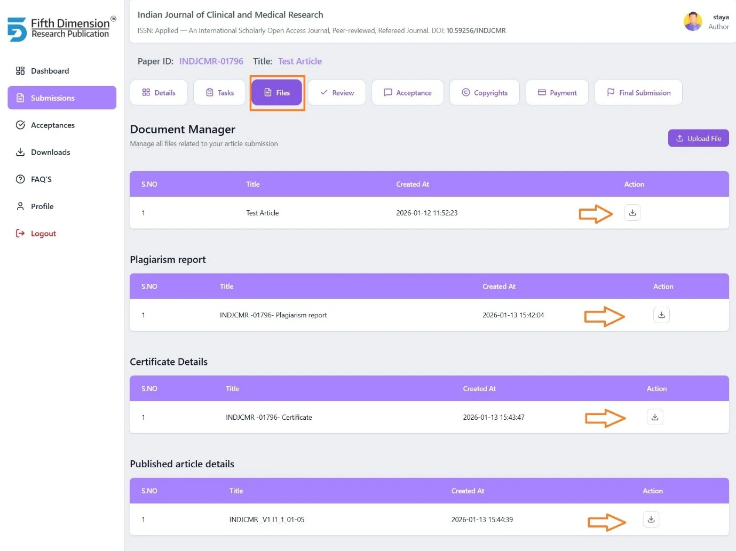This screenshot has width=736, height=551.
Task: Download the INDJCMR_V1 I1_1_01-05 published article
Action: 651,520
